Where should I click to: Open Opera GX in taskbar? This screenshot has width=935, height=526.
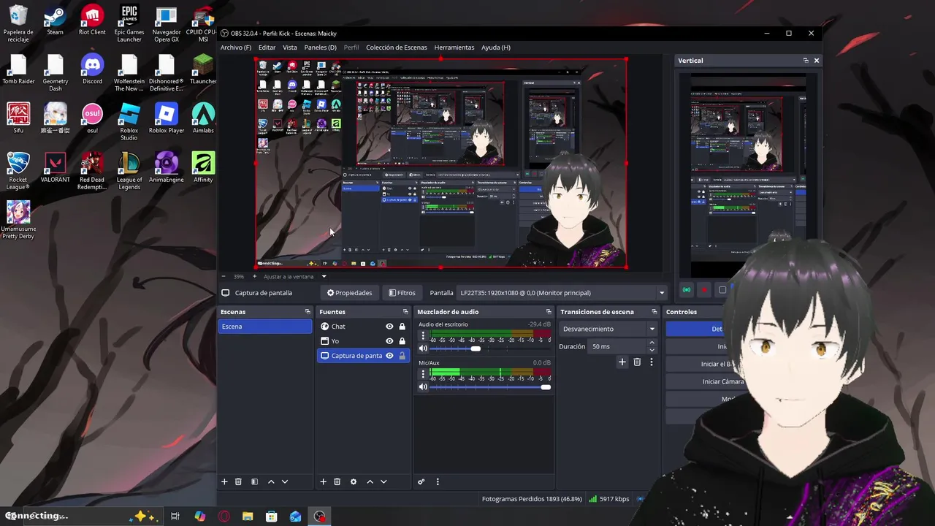point(224,517)
